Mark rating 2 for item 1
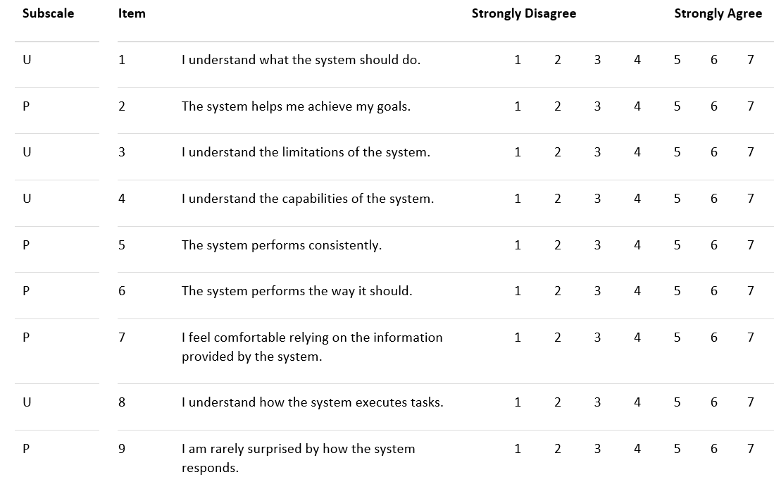774x489 pixels. pyautogui.click(x=557, y=60)
